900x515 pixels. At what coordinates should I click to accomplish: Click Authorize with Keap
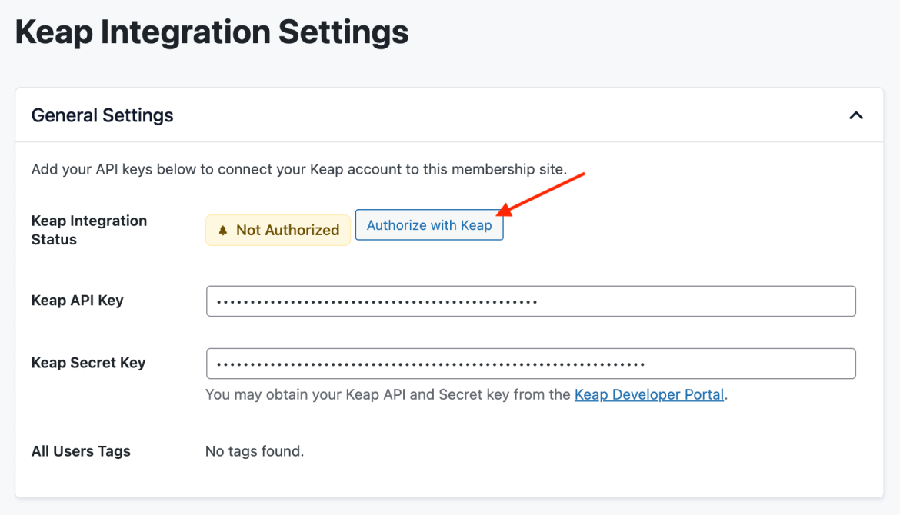tap(429, 224)
